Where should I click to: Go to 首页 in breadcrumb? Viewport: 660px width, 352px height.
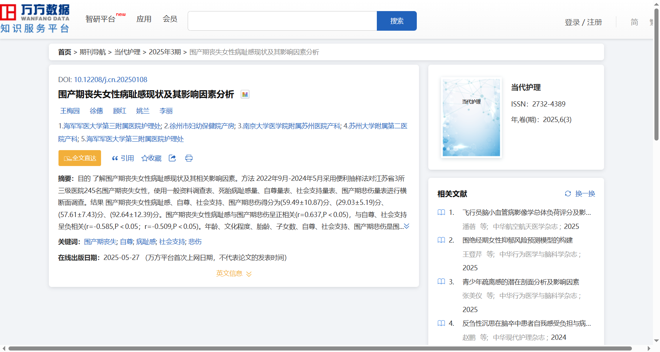click(x=64, y=52)
